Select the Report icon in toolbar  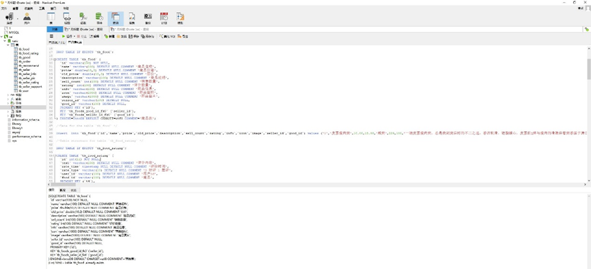132,18
